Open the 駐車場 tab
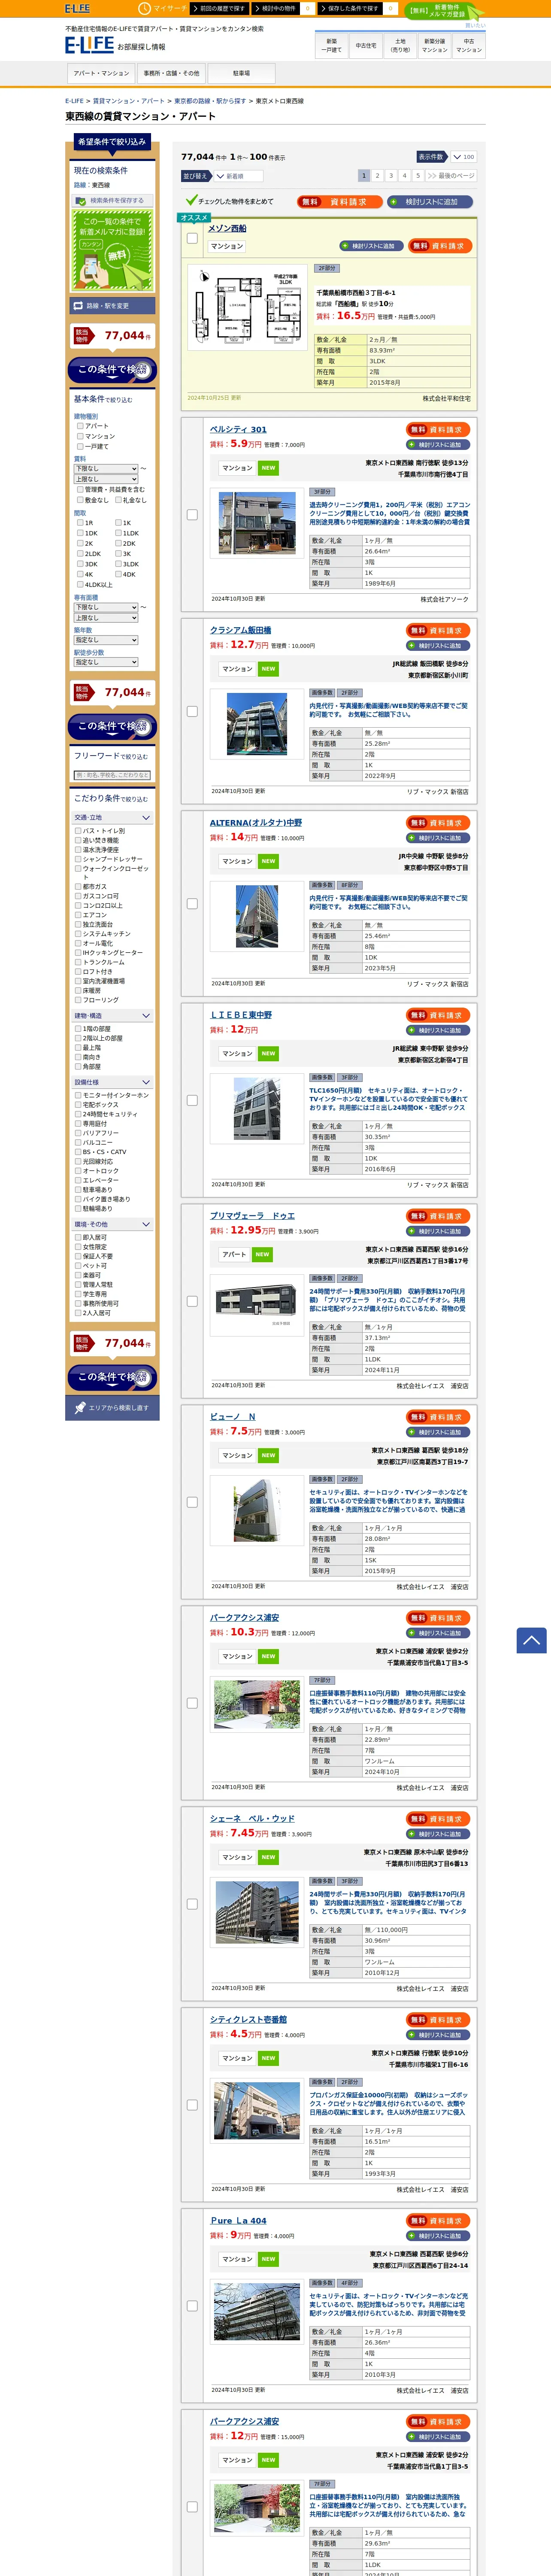The width and height of the screenshot is (551, 2576). (x=241, y=73)
